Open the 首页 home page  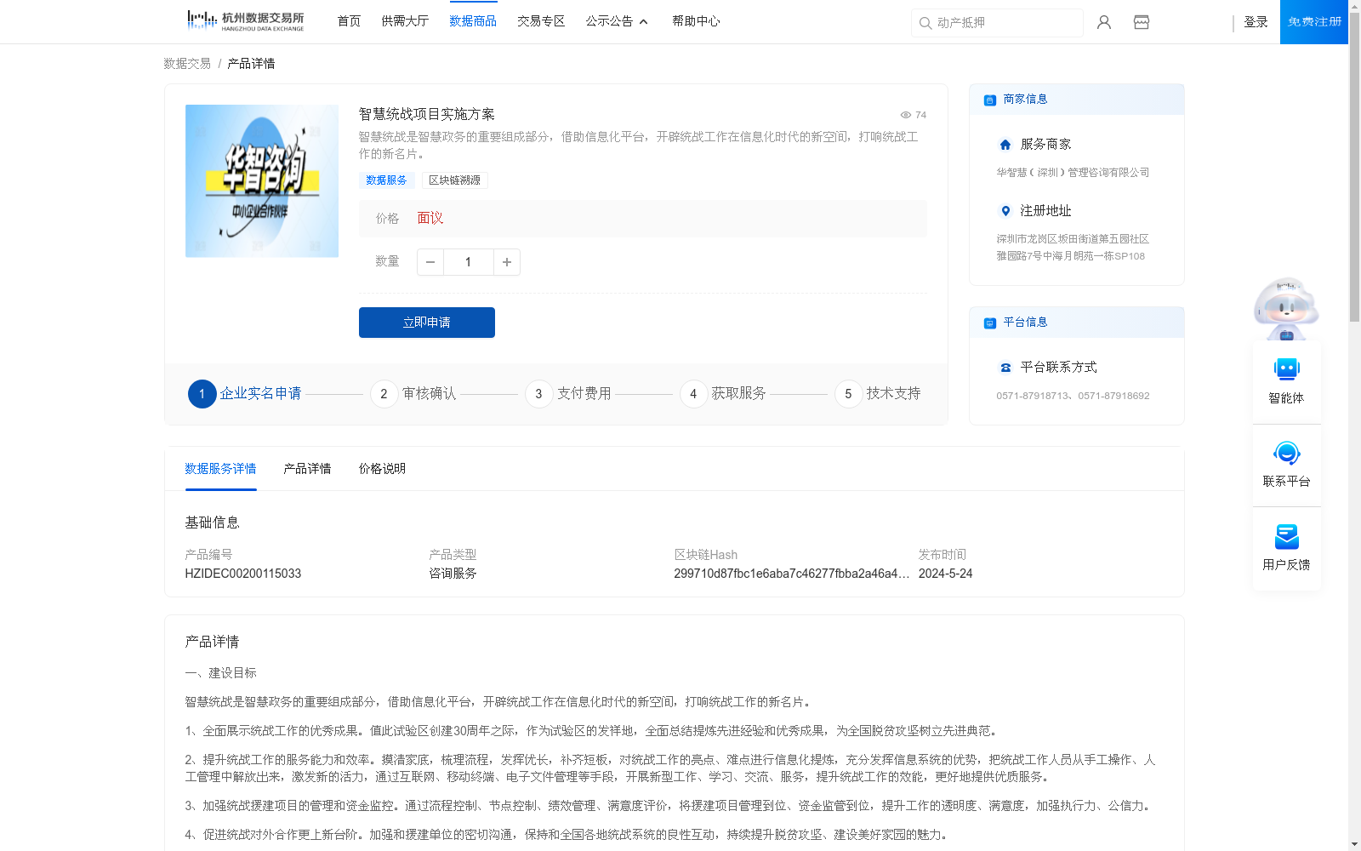pyautogui.click(x=349, y=21)
